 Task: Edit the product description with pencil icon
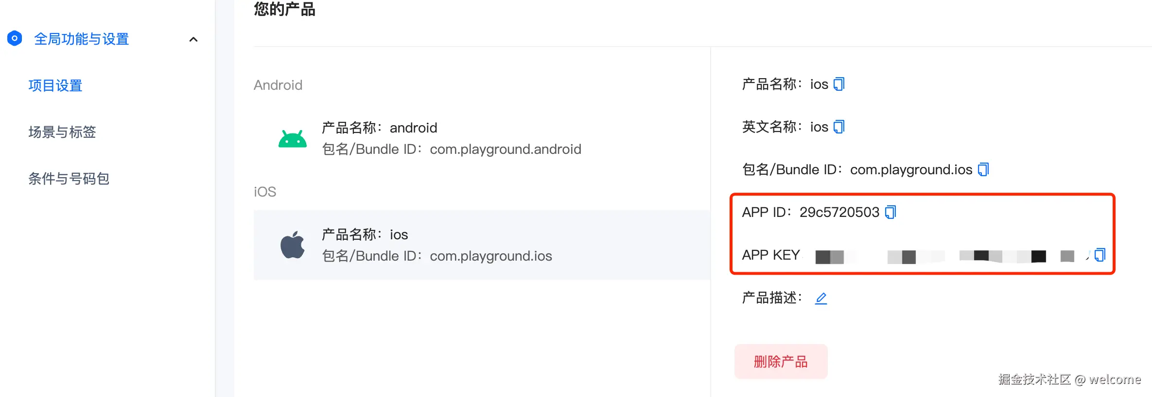pos(821,298)
